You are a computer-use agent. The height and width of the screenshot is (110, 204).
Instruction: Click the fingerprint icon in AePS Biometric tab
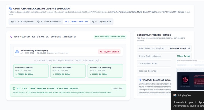click(x=38, y=22)
